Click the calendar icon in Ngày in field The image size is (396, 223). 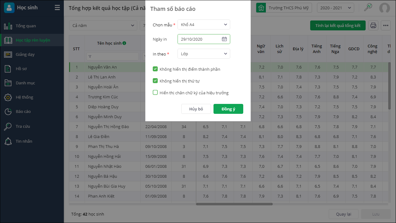[224, 39]
